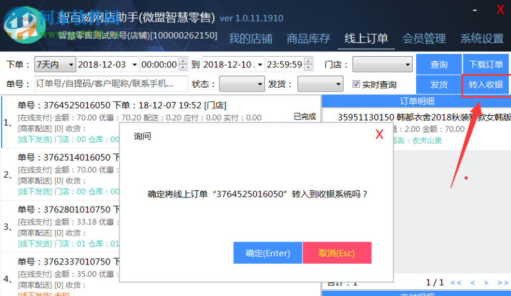
Task: Cancel dialog with 取消(Esc) button
Action: coord(337,252)
